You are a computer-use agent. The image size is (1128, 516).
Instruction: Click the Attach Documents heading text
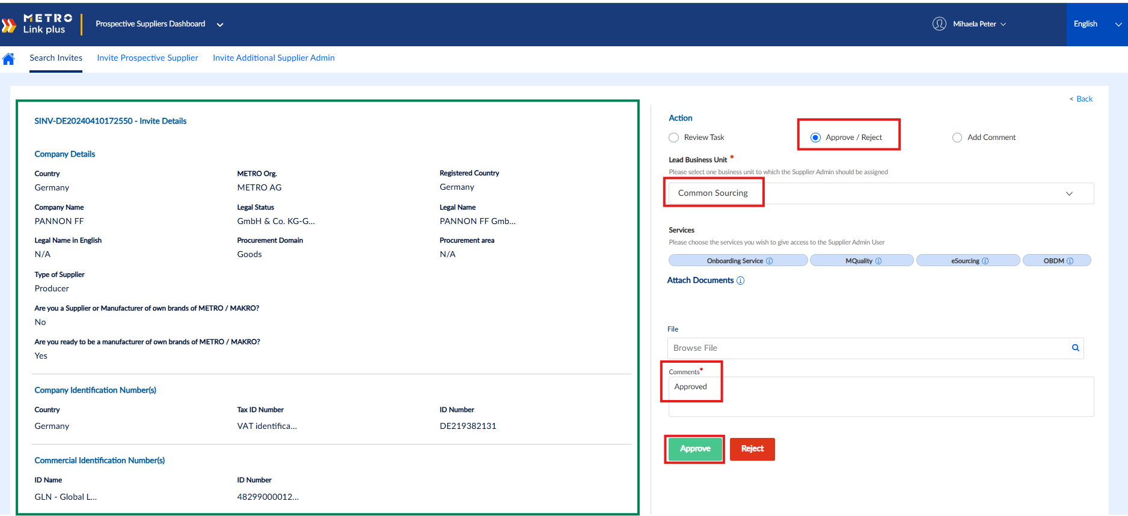700,281
